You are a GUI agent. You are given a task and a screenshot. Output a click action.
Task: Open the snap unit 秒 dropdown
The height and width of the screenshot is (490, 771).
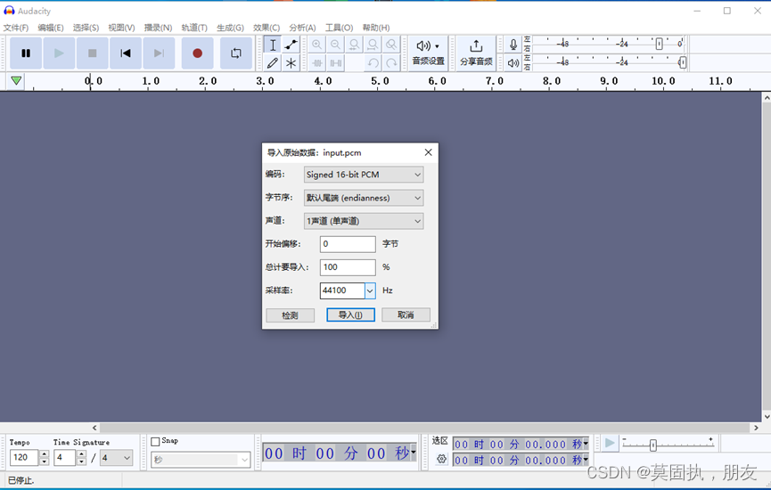point(201,460)
